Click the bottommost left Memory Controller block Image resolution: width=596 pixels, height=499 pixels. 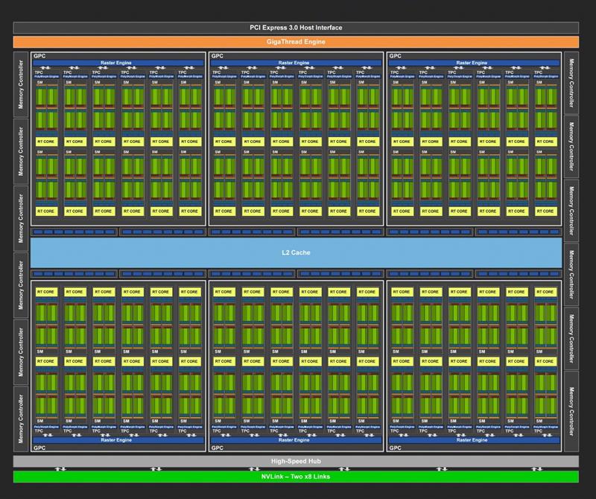[x=21, y=418]
